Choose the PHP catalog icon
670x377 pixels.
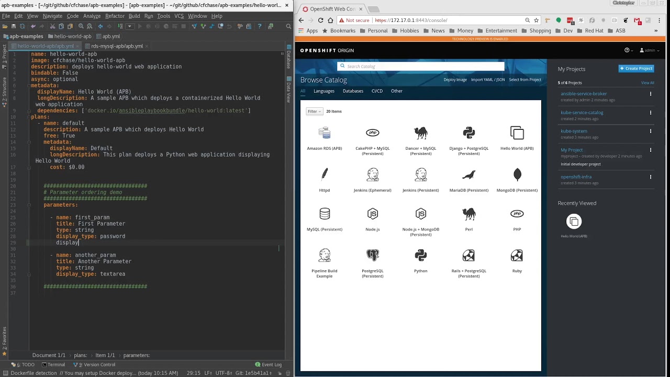[x=517, y=214]
